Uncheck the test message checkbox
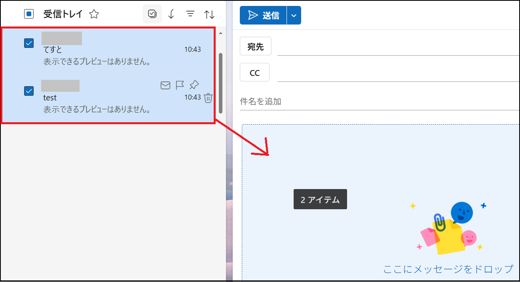 coord(28,91)
